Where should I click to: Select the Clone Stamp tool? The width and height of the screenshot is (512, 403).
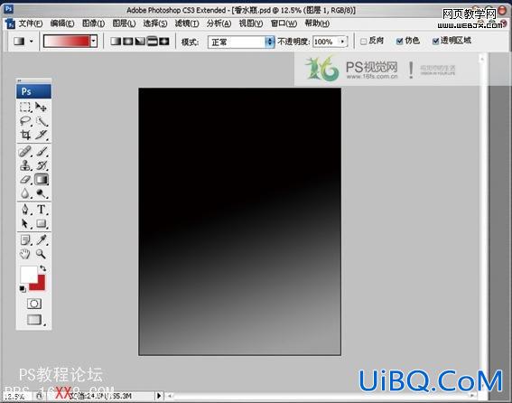(25, 165)
